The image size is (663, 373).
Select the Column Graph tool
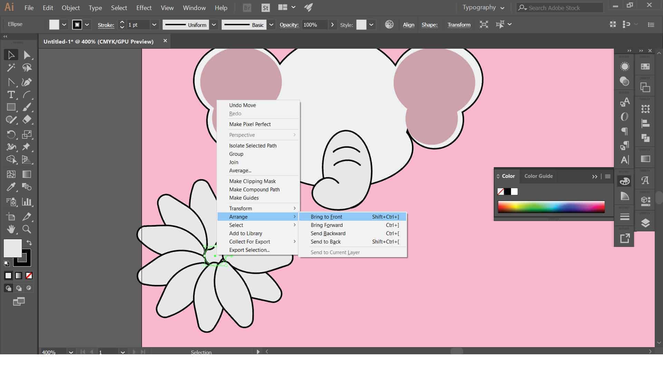coord(27,202)
